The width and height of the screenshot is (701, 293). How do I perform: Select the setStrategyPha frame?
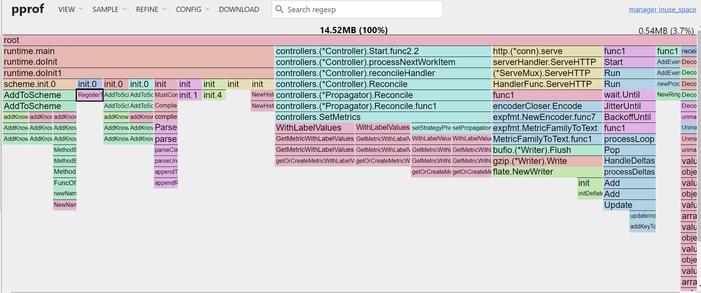[431, 128]
